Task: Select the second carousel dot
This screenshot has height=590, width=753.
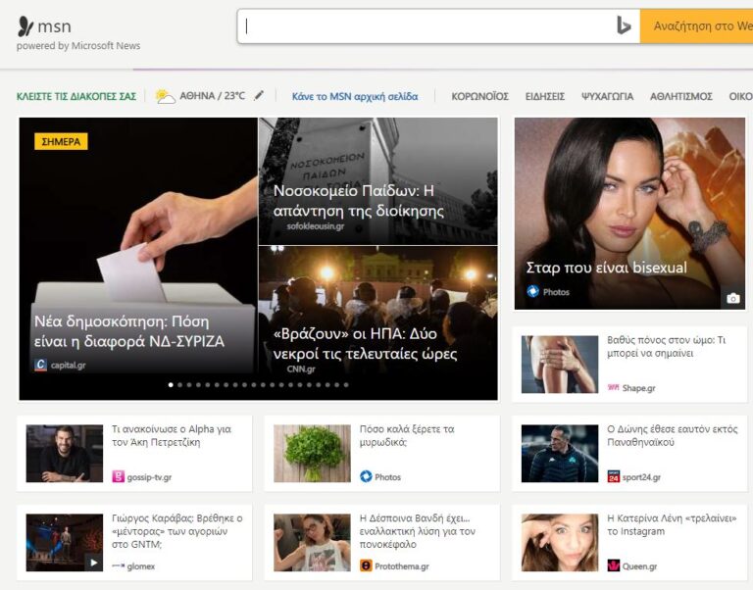Action: click(x=180, y=385)
